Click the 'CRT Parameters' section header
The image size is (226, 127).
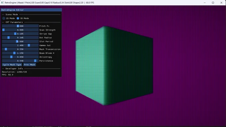pyautogui.click(x=14, y=22)
